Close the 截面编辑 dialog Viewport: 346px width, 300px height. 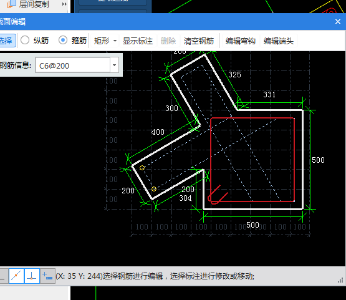(x=338, y=21)
